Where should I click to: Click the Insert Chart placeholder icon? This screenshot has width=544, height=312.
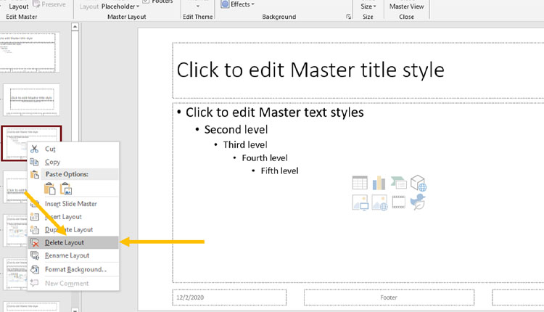[379, 184]
